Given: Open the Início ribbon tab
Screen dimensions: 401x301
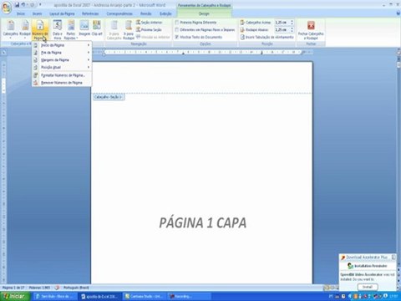Looking at the screenshot, I should (x=21, y=13).
